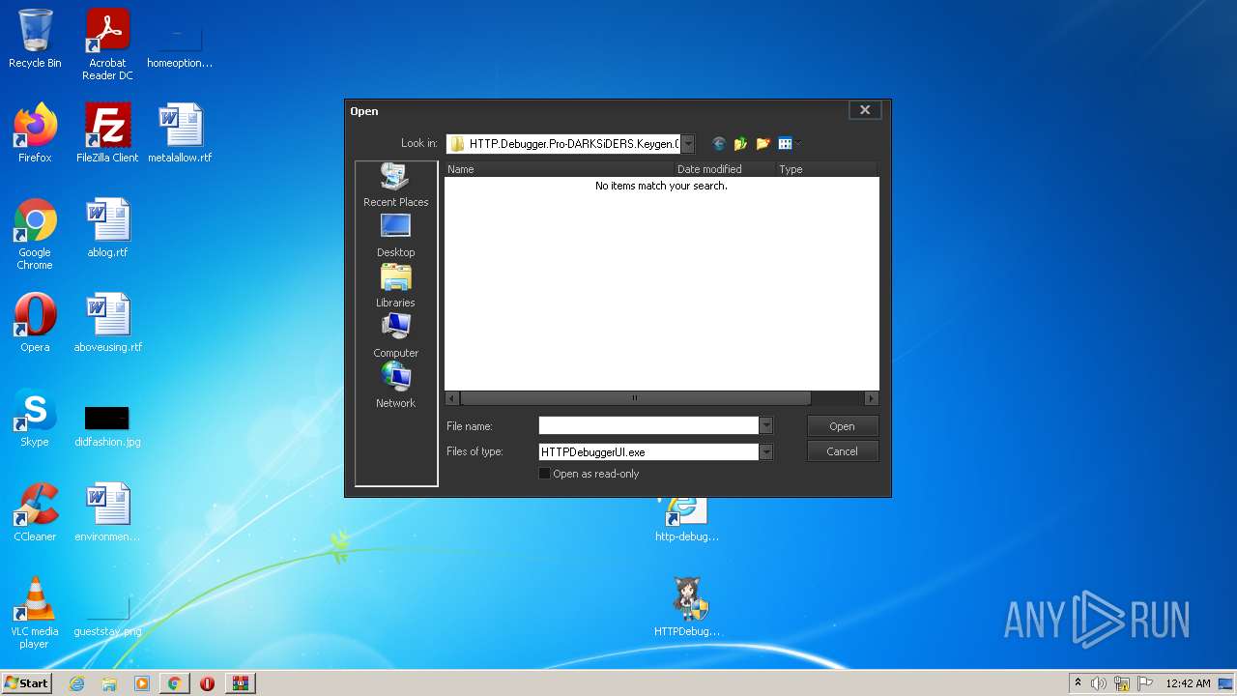Click the scrollbar left arrow

[x=452, y=398]
